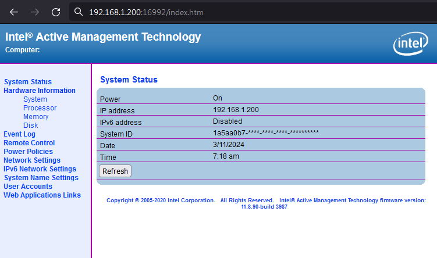
Task: Open the Remote Control page
Action: [29, 143]
